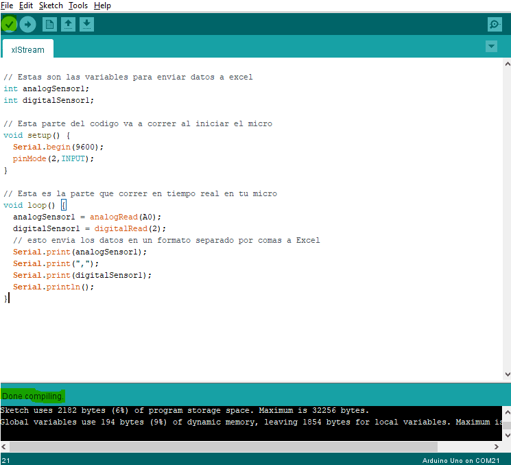
Task: Click the Verify sketch checkmark icon
Action: pyautogui.click(x=9, y=25)
